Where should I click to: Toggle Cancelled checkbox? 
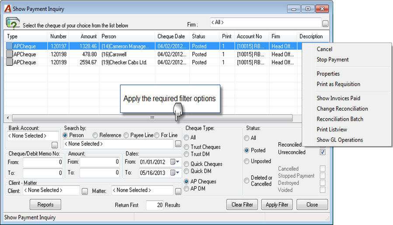[x=323, y=168]
